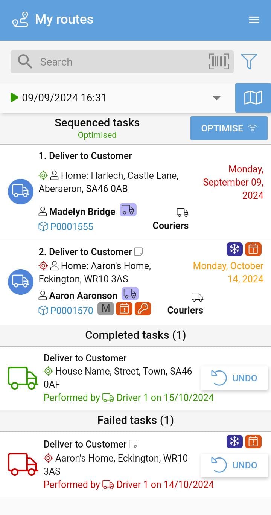Open the map view button
271x515 pixels.
tap(253, 98)
